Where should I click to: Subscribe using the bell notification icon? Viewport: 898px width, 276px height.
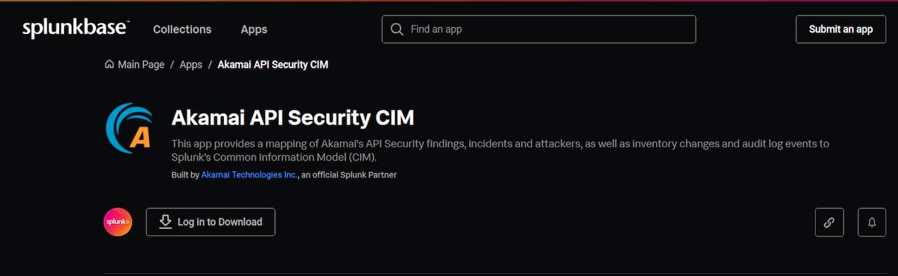click(872, 222)
